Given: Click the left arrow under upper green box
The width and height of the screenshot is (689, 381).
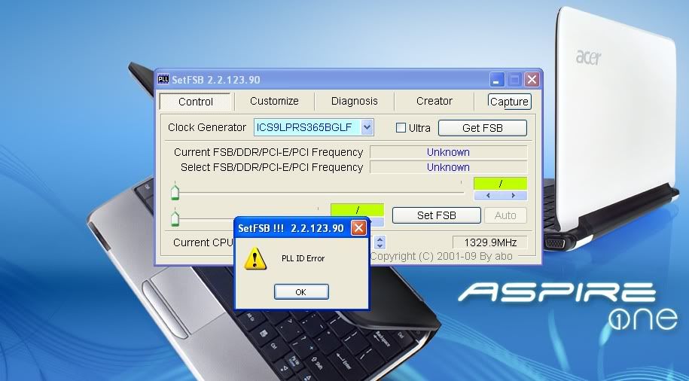Looking at the screenshot, I should 487,196.
